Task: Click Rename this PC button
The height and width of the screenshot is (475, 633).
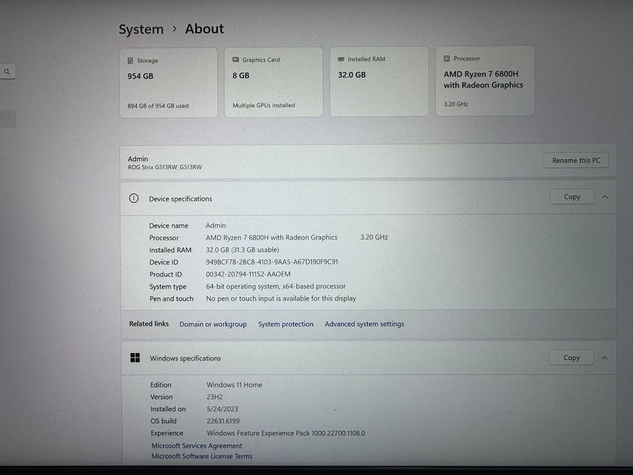Action: pyautogui.click(x=576, y=160)
